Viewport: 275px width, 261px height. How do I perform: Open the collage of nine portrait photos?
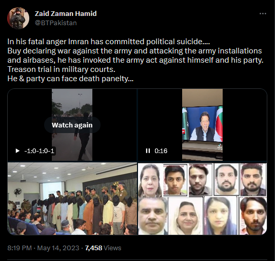coord(202,199)
